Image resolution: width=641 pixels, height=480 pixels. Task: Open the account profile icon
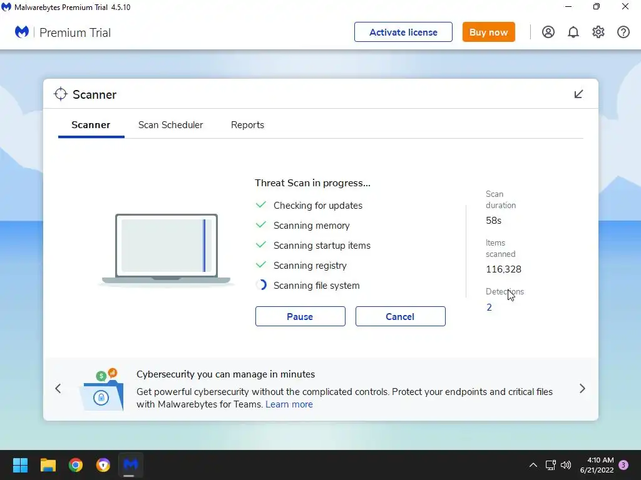pos(548,32)
